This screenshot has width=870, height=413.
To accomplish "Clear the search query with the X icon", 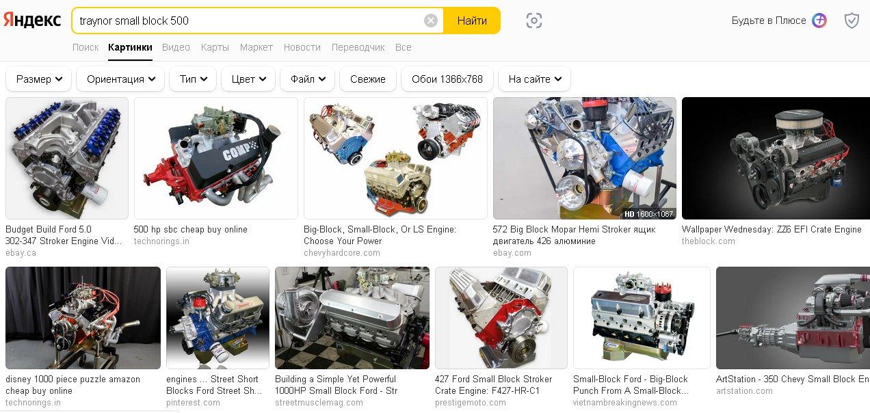I will click(431, 21).
